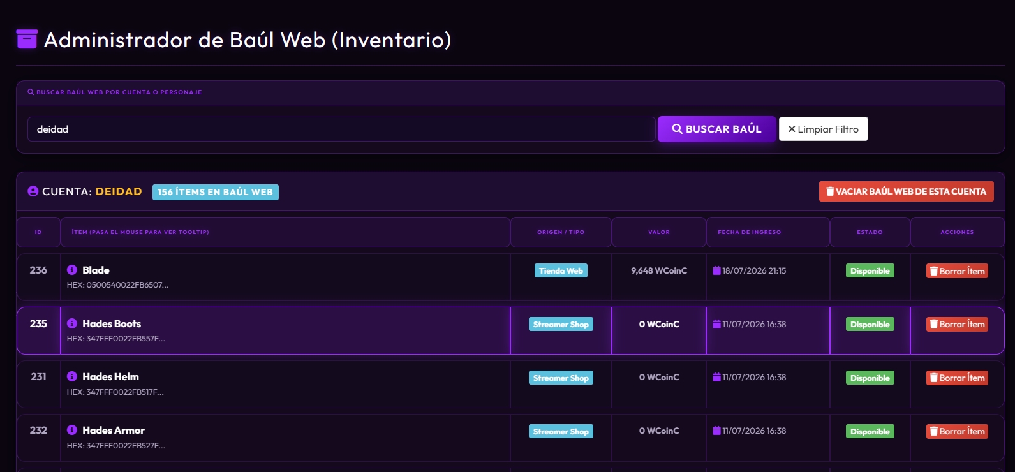The width and height of the screenshot is (1015, 472).
Task: Click the item name Hades Boots
Action: [112, 323]
